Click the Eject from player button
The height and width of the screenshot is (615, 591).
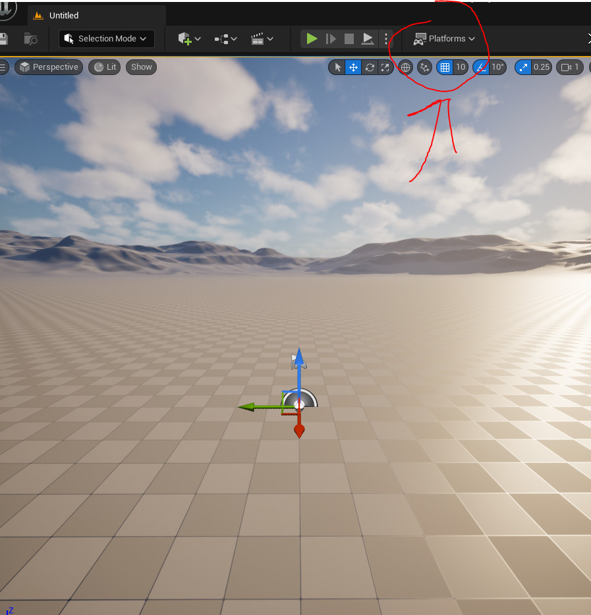367,38
